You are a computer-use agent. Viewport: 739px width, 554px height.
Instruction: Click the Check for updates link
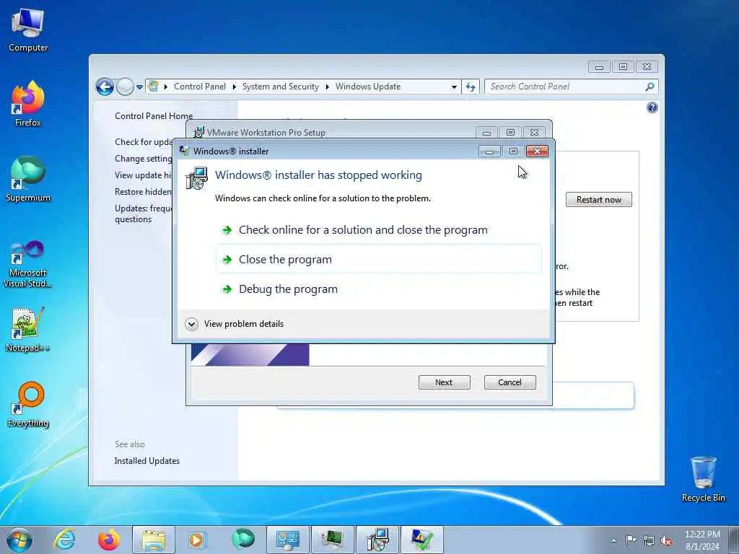[144, 142]
